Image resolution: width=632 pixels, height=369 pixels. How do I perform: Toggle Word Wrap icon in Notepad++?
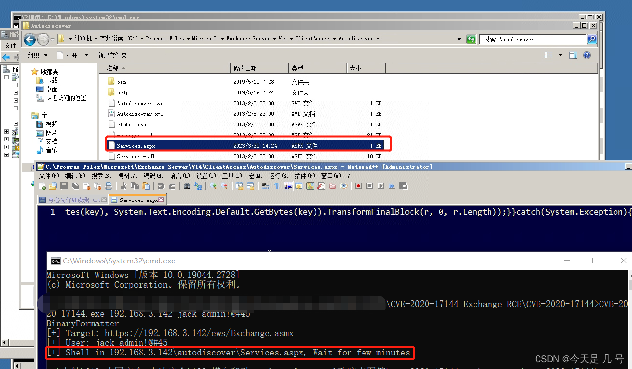266,186
